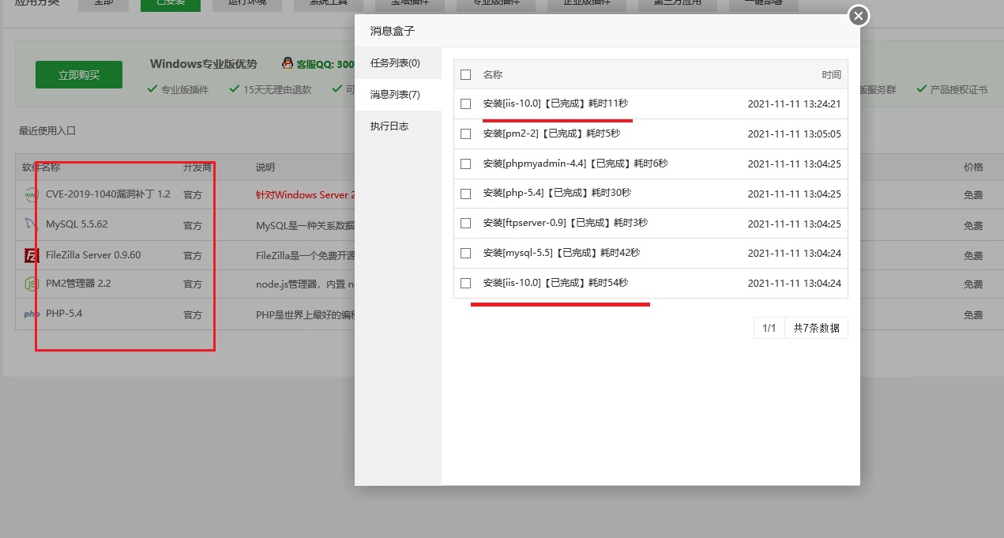The height and width of the screenshot is (538, 1004).
Task: Click the PHP-5.4 logo icon
Action: pos(32,314)
